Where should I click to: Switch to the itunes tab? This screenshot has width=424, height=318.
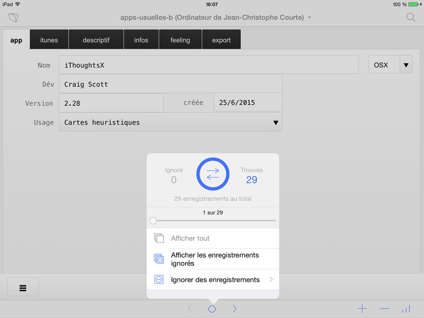(x=49, y=40)
